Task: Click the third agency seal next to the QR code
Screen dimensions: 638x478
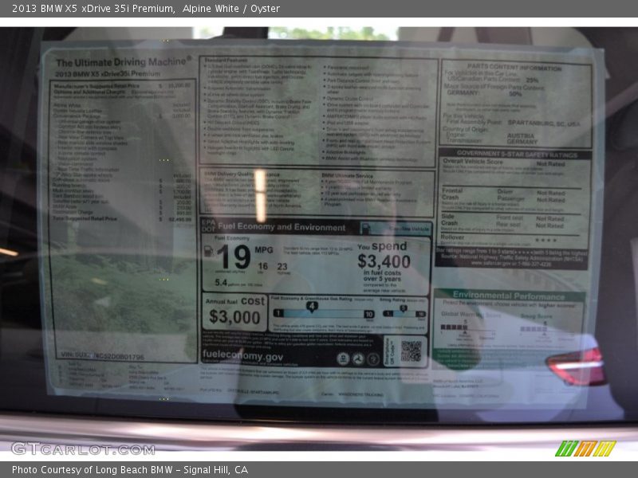Action: (x=373, y=358)
